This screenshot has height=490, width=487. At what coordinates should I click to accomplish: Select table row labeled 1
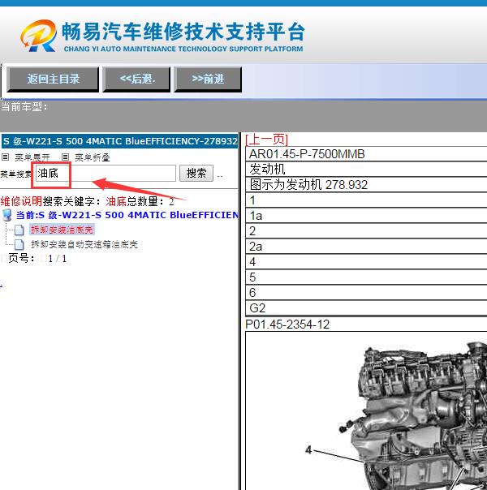tap(366, 200)
